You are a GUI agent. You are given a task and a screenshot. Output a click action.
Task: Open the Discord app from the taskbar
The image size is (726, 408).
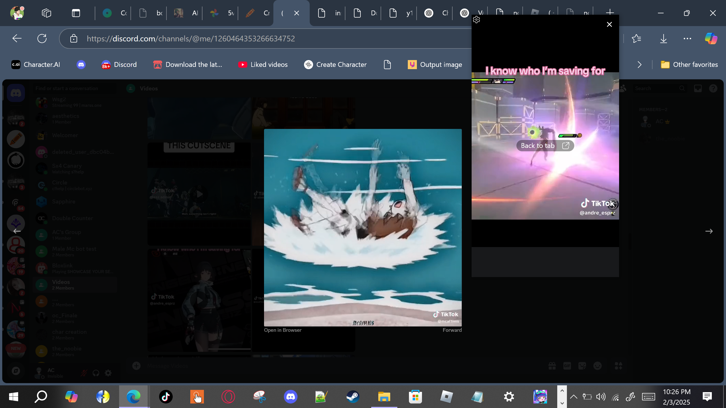pos(291,397)
